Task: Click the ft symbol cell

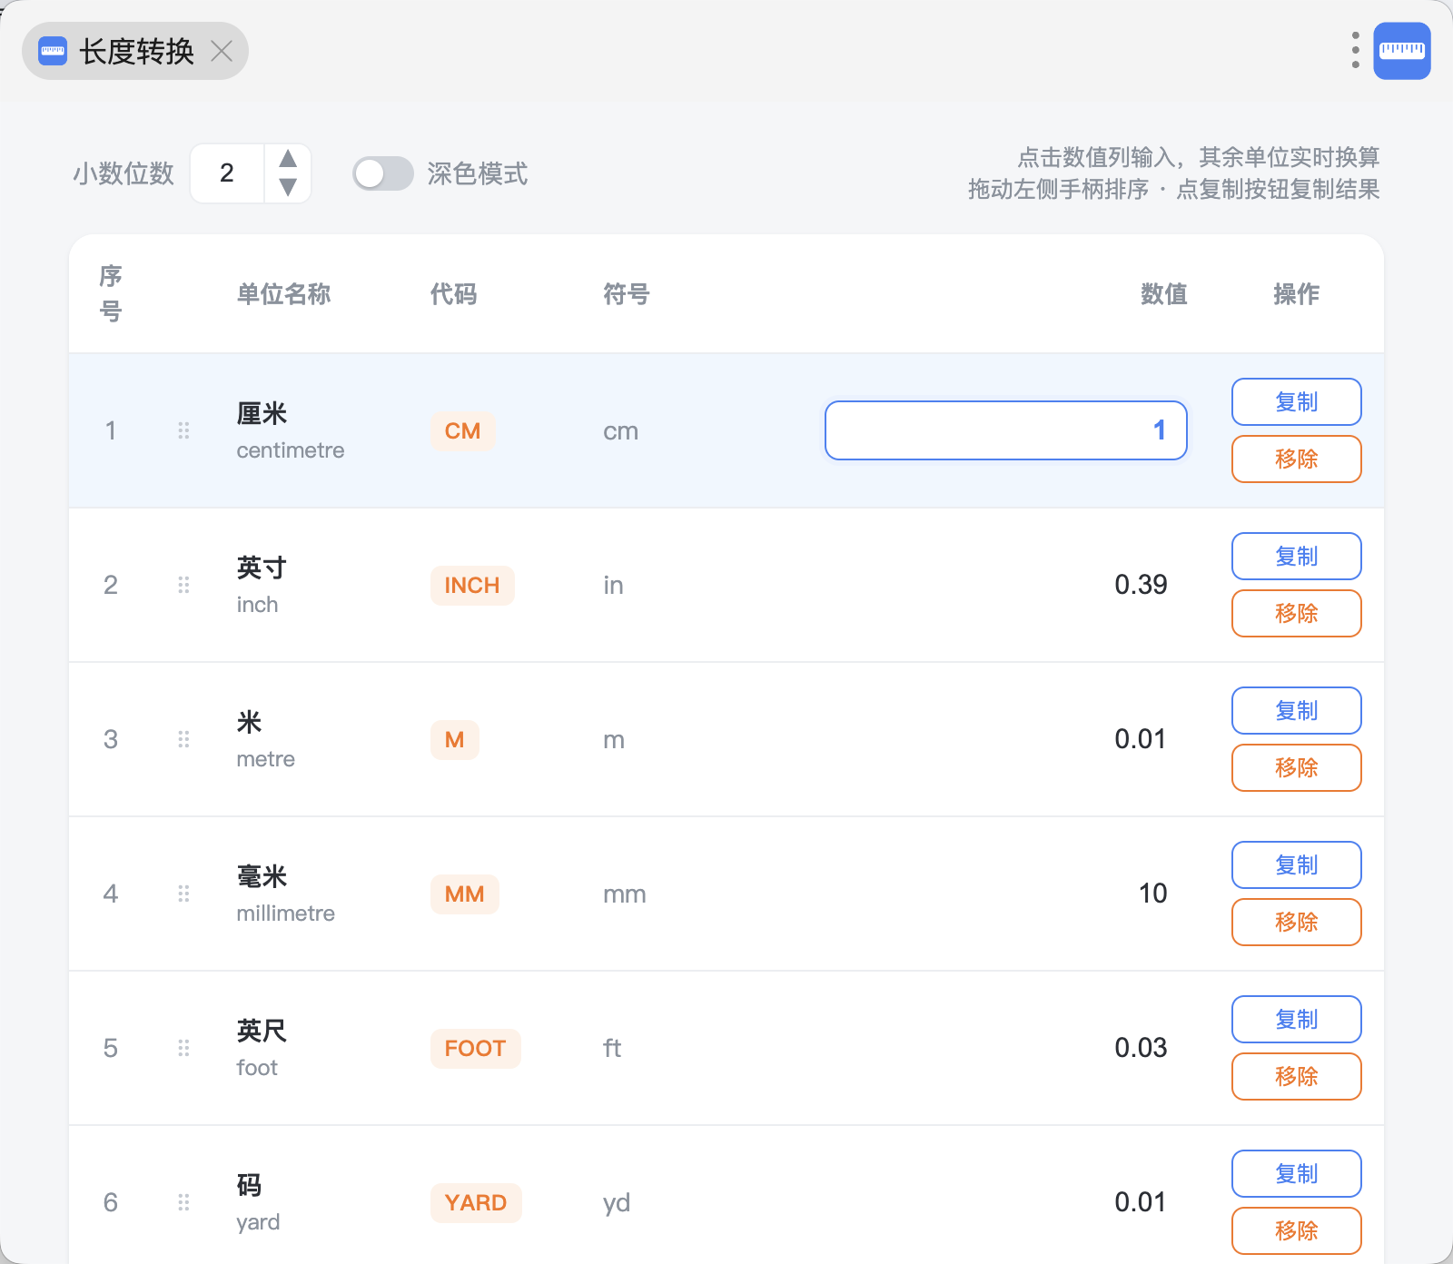Action: point(612,1048)
